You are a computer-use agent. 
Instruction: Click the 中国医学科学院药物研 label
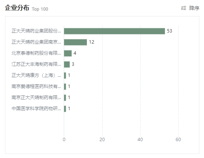[36, 109]
